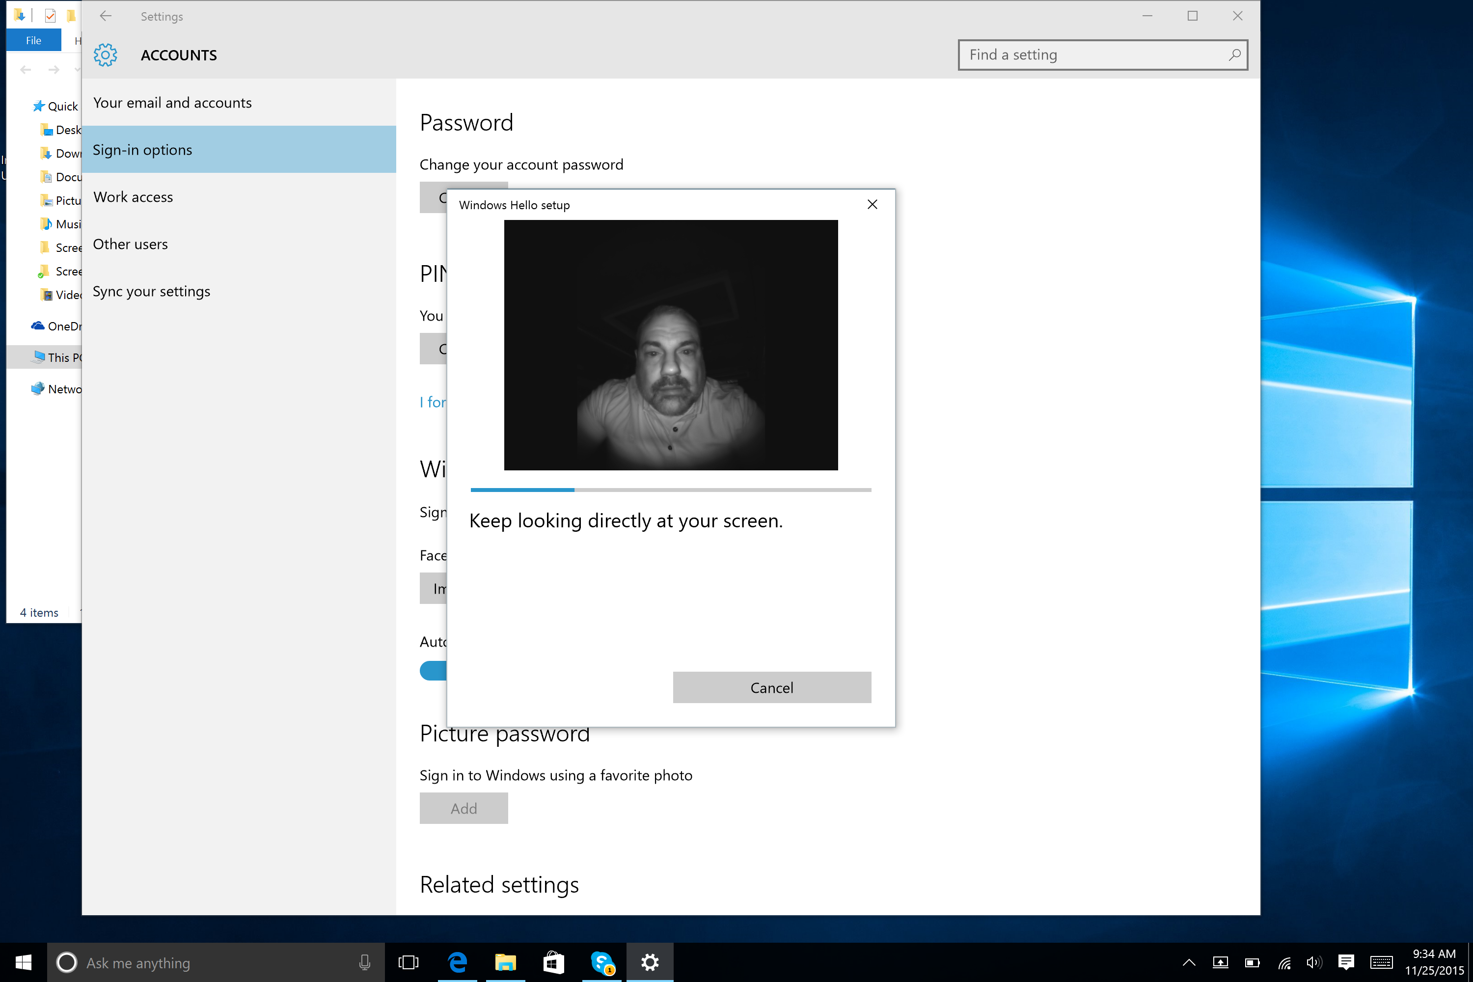Click the Cortana microphone icon
Image resolution: width=1473 pixels, height=982 pixels.
point(365,962)
